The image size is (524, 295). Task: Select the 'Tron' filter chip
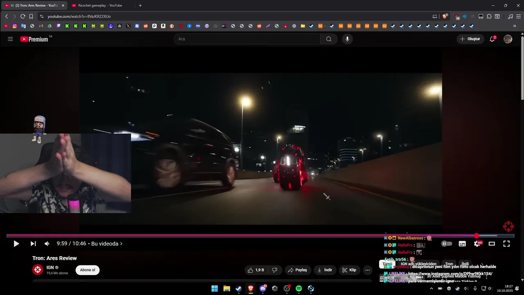[449, 264]
